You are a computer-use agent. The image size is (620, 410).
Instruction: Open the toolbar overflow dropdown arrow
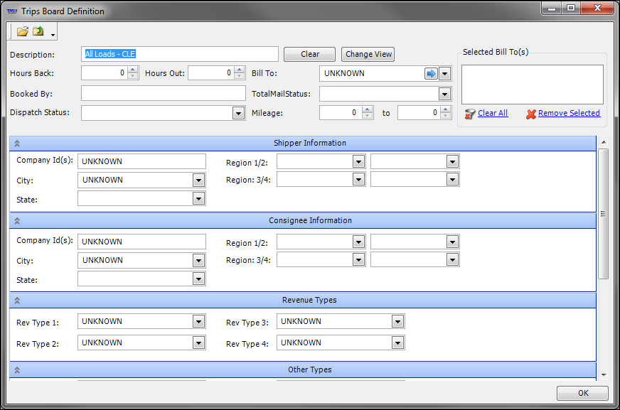click(x=53, y=35)
